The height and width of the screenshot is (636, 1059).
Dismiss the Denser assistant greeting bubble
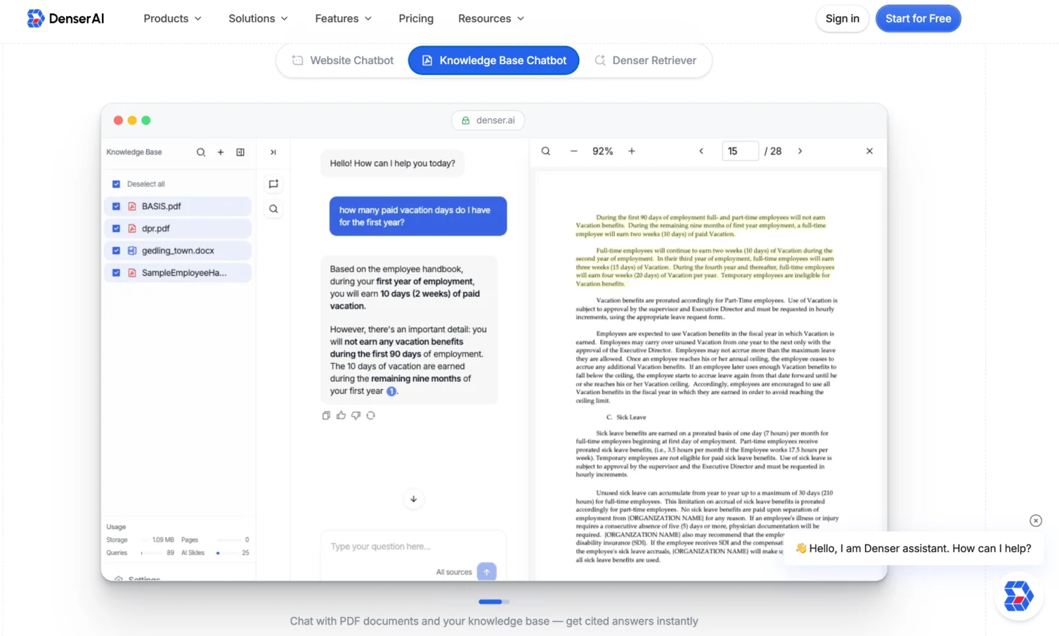tap(1036, 521)
